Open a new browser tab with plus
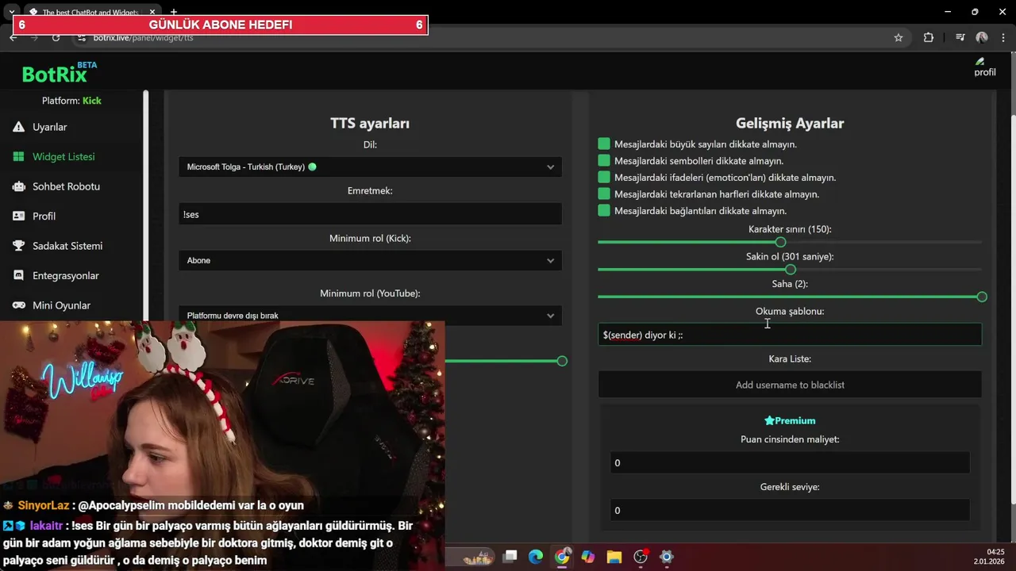 (x=174, y=12)
